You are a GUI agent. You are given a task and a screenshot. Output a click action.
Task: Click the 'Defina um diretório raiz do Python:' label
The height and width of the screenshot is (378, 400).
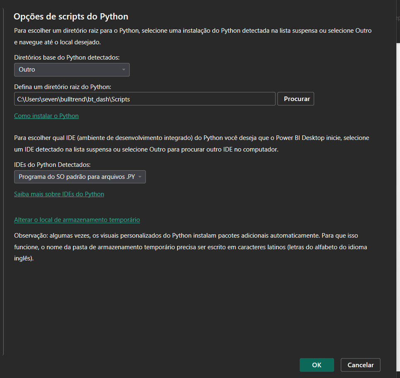(x=63, y=87)
